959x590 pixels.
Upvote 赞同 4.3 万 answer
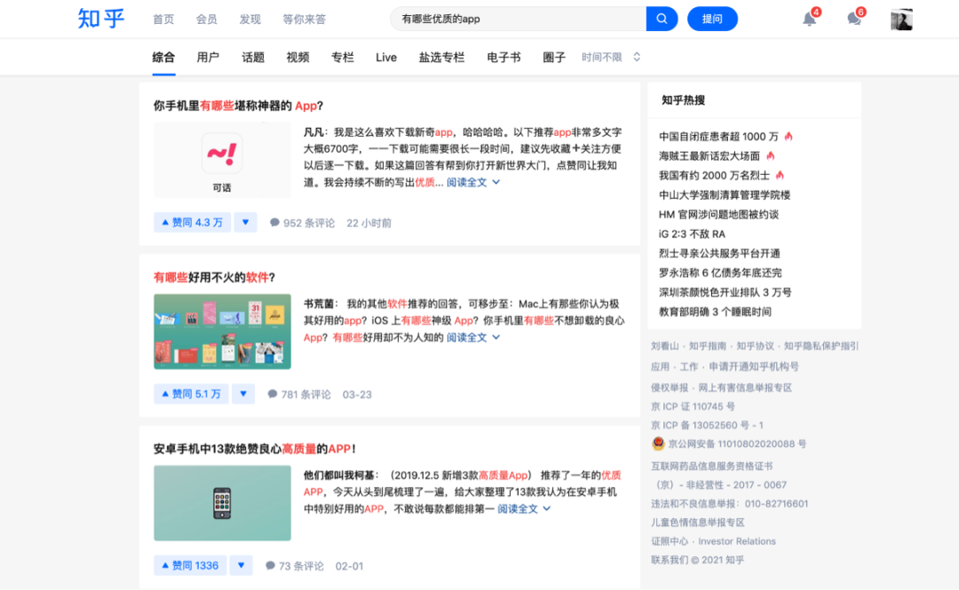pos(192,223)
